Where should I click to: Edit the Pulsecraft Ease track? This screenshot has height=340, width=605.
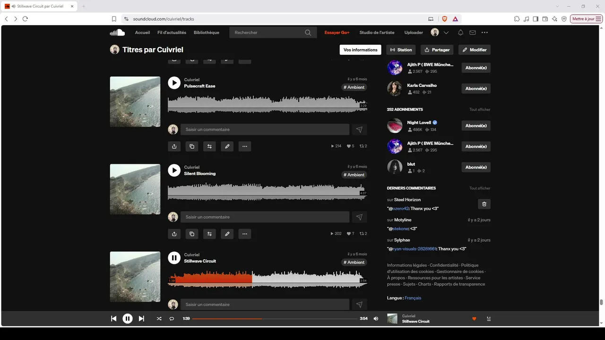pos(227,146)
